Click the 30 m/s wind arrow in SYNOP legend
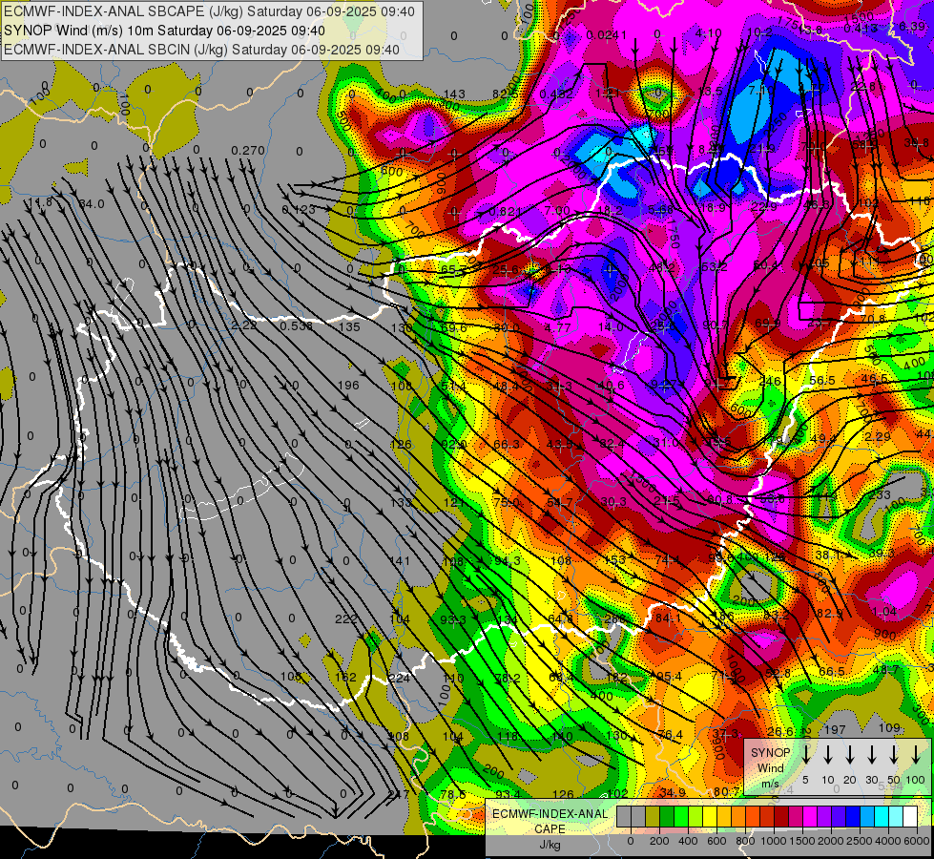Viewport: 934px width, 859px height. 872,755
